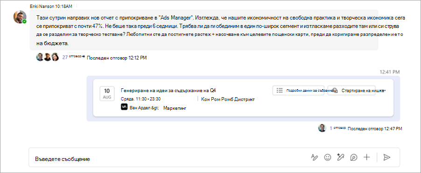Click the Сряда 11:30 meeting time text
Image resolution: width=421 pixels, height=173 pixels.
click(140, 99)
